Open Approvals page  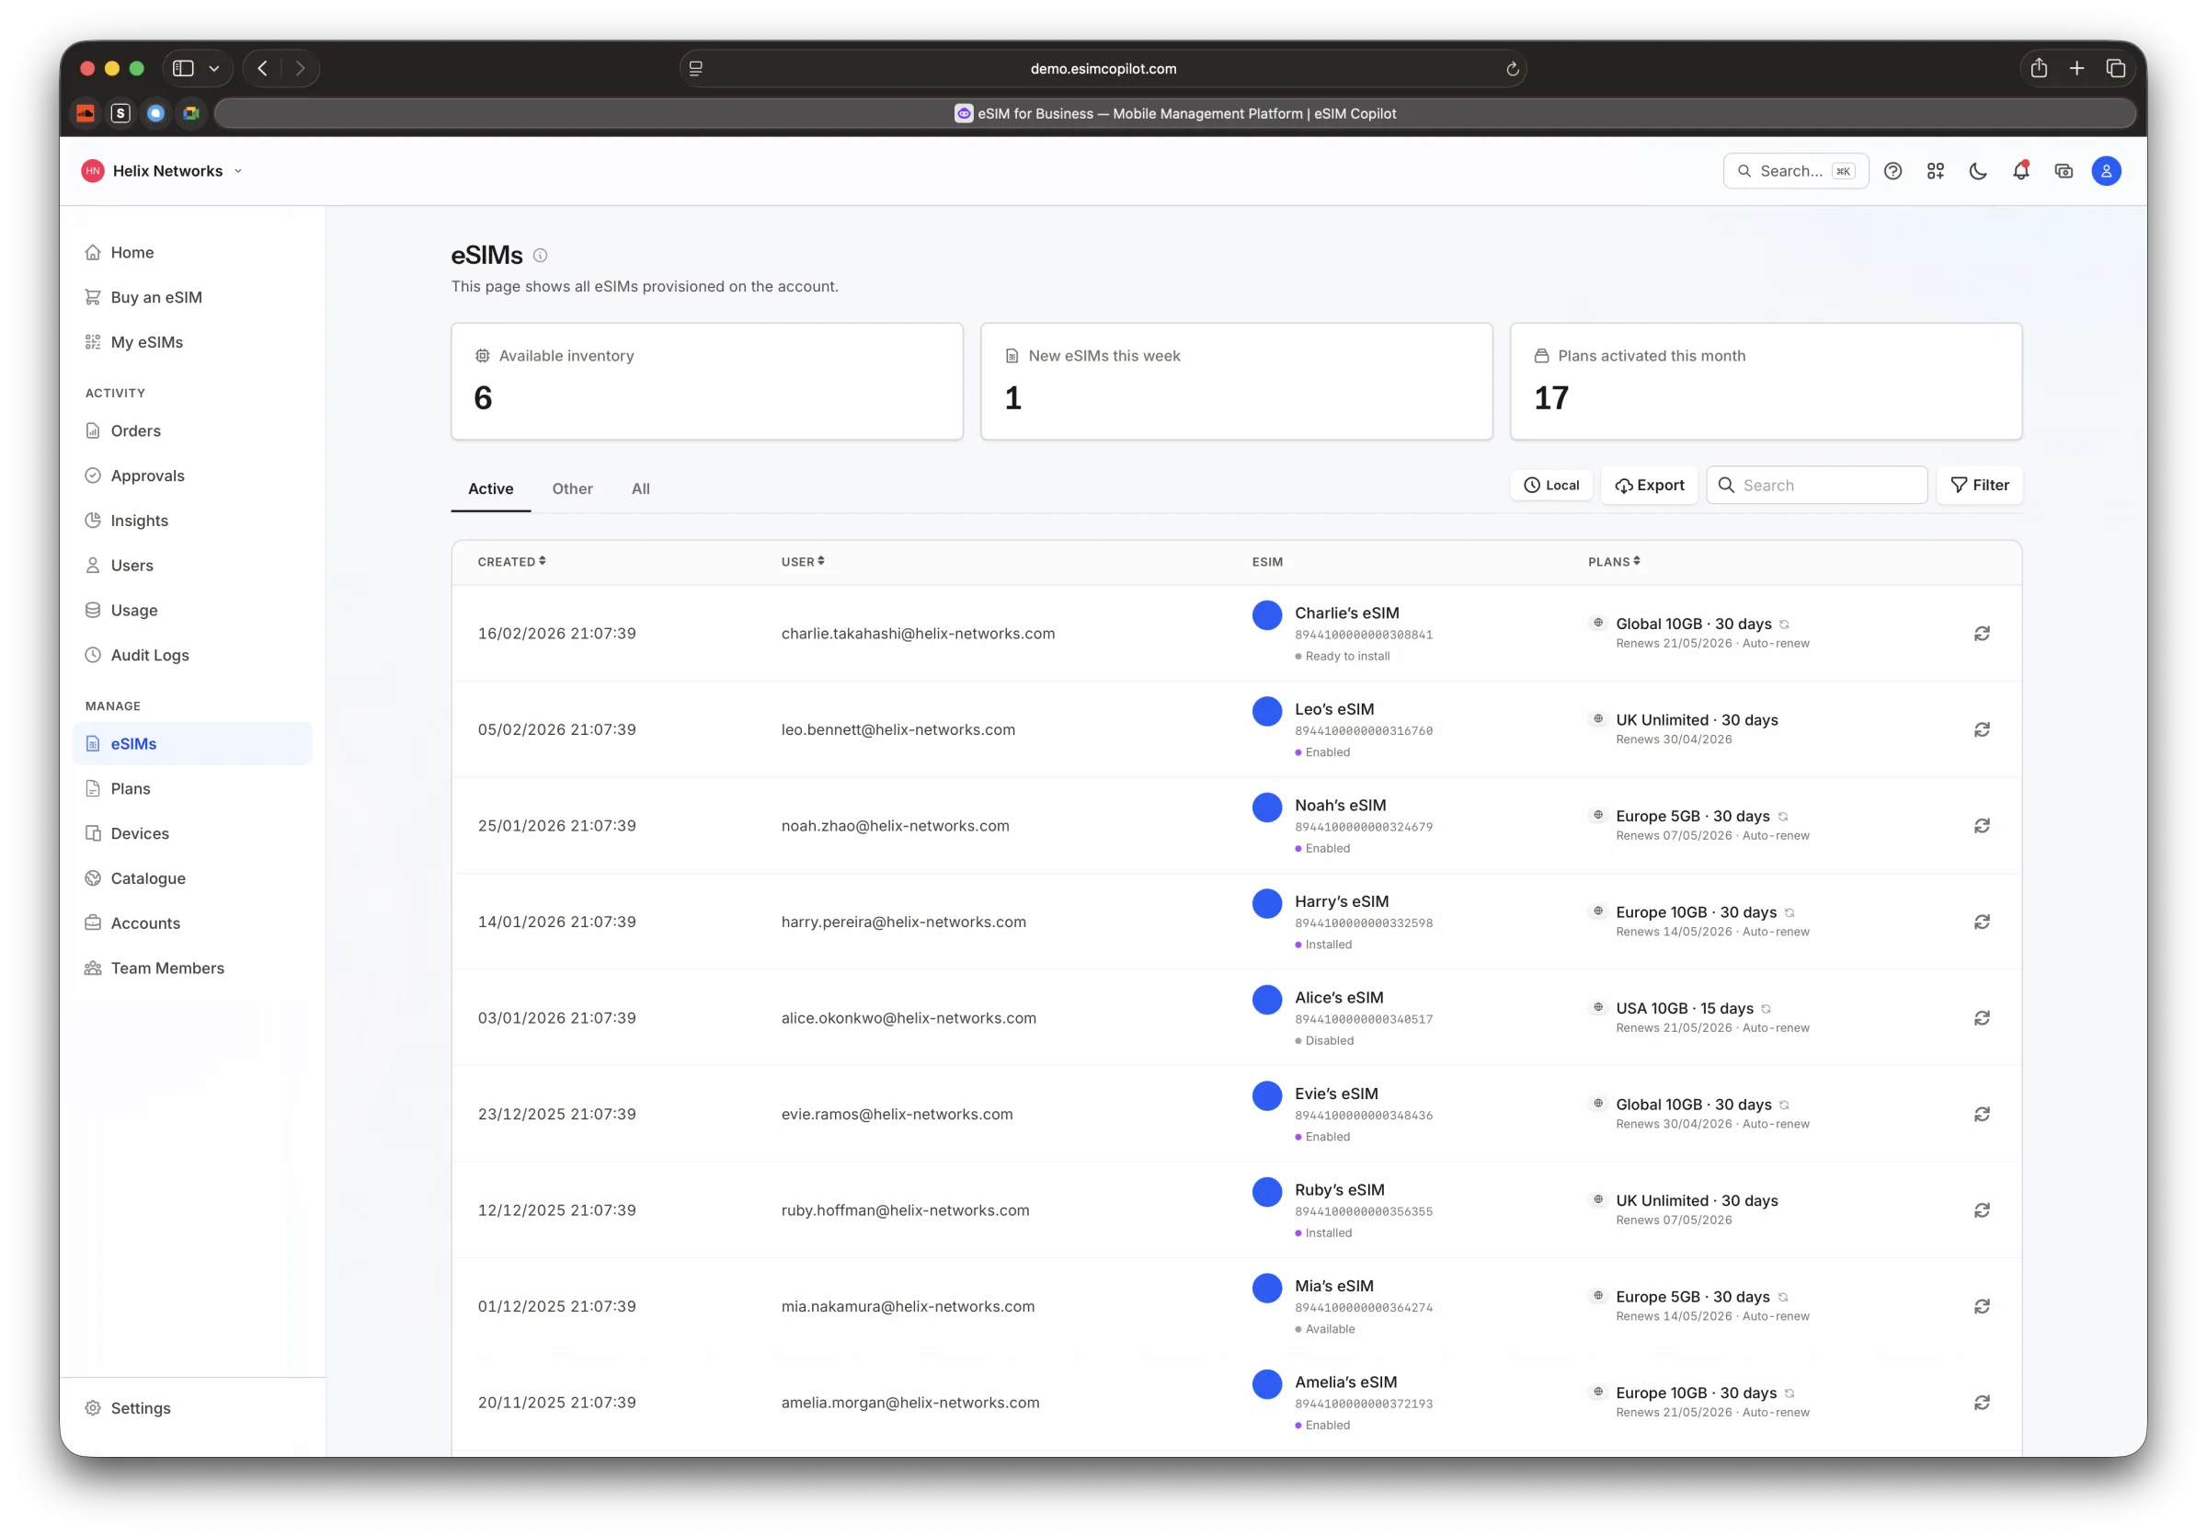point(192,476)
